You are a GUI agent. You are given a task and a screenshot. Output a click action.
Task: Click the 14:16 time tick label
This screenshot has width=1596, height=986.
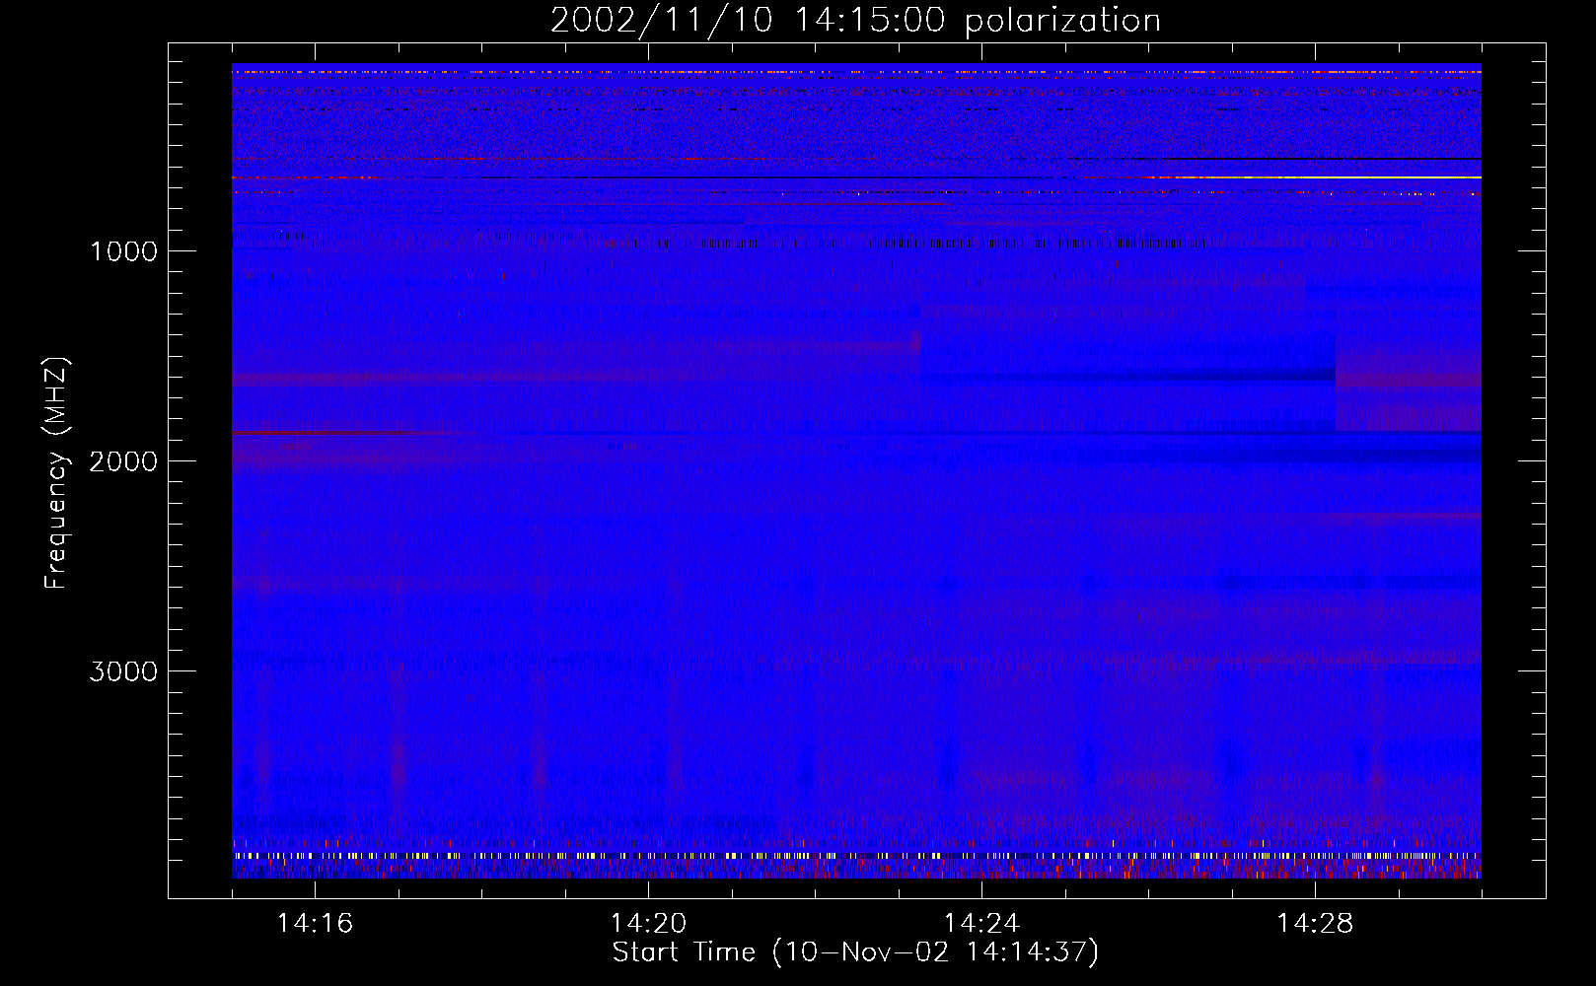point(315,923)
